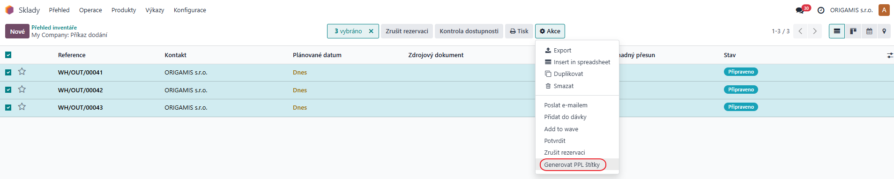Star the WH/OUT/00041 record
The width and height of the screenshot is (894, 179).
pyautogui.click(x=22, y=72)
